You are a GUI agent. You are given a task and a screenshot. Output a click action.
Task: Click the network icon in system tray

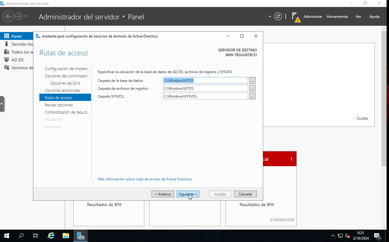click(x=340, y=236)
